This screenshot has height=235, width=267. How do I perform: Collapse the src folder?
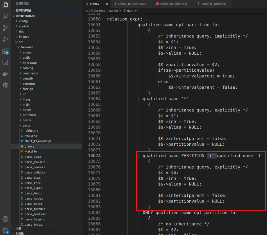(47, 42)
